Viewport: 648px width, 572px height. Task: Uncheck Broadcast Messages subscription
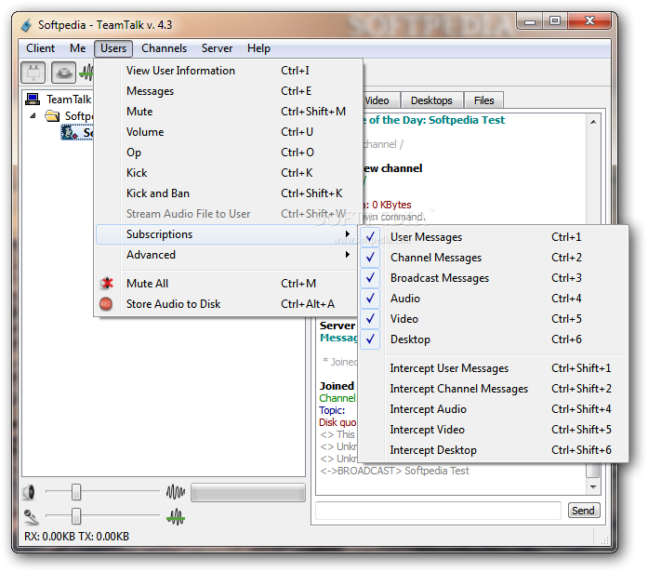coord(494,278)
